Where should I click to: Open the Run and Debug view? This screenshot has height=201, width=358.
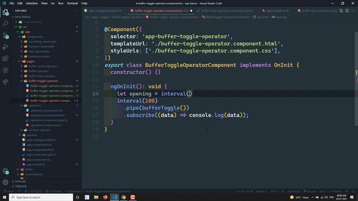[6, 47]
